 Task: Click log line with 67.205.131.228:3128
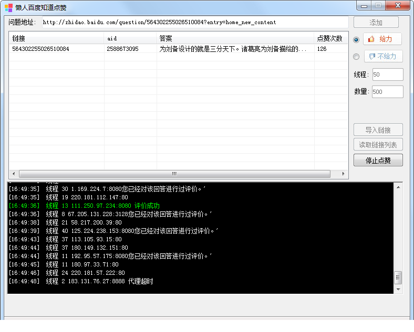pos(110,214)
